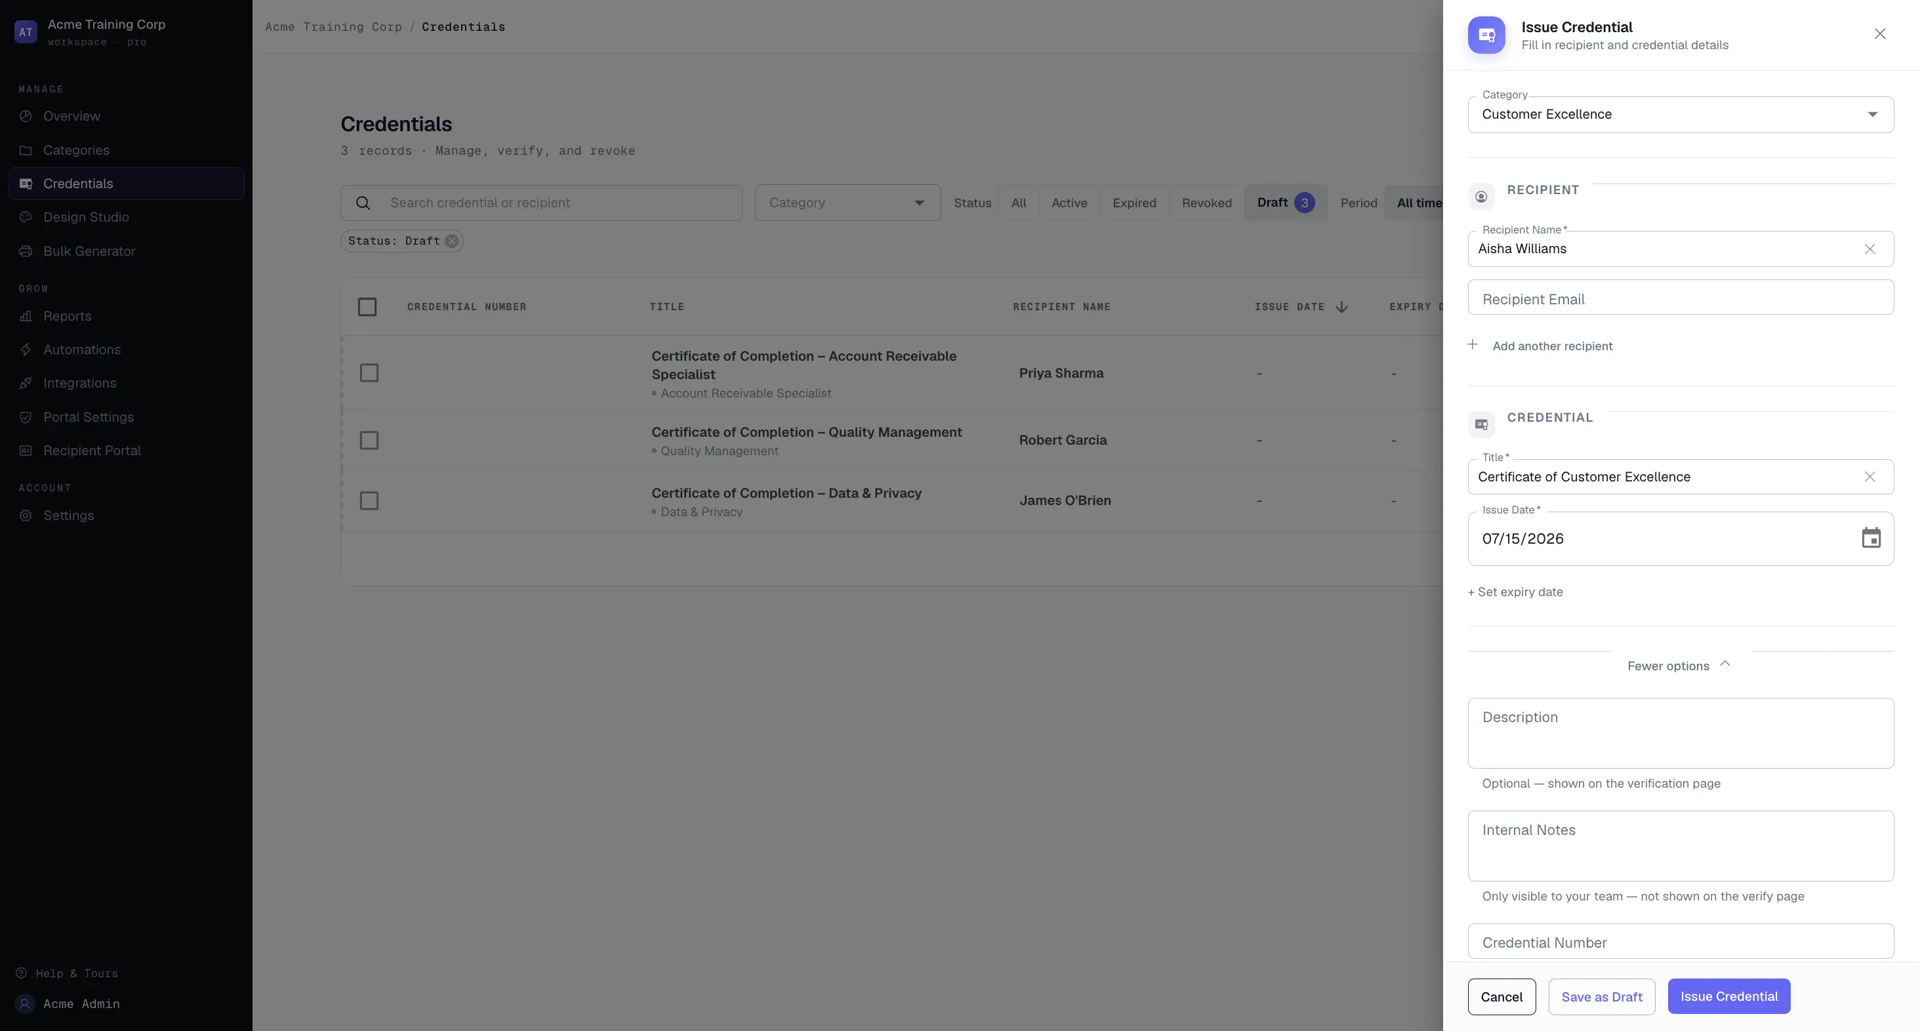Click the Acme Training Corp breadcrumb
This screenshot has width=1920, height=1031.
coord(333,27)
